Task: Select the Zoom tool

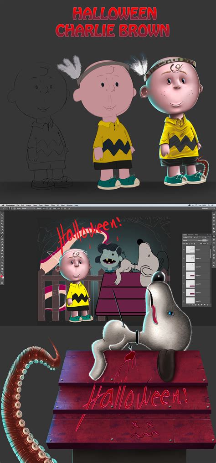Action: coord(2,271)
